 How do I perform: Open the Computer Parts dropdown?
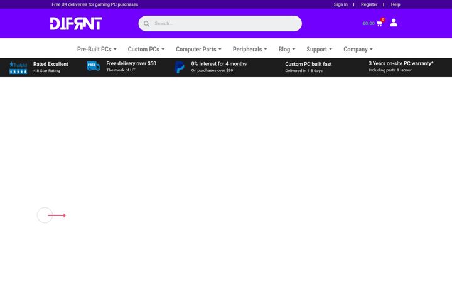[x=198, y=50]
